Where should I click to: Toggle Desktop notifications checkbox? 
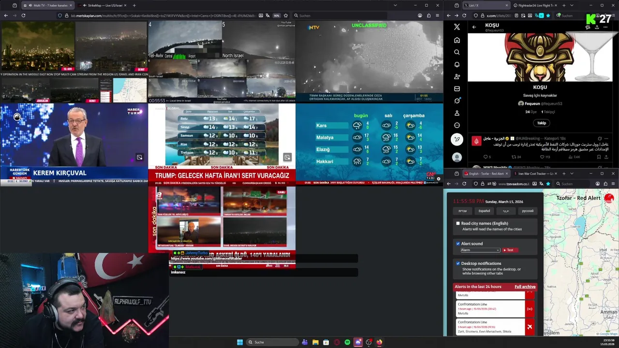[x=458, y=263]
